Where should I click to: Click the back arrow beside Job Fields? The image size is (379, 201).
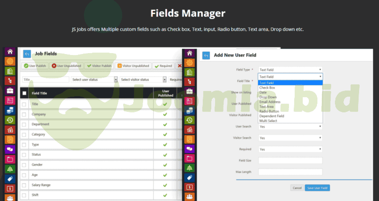[27, 54]
